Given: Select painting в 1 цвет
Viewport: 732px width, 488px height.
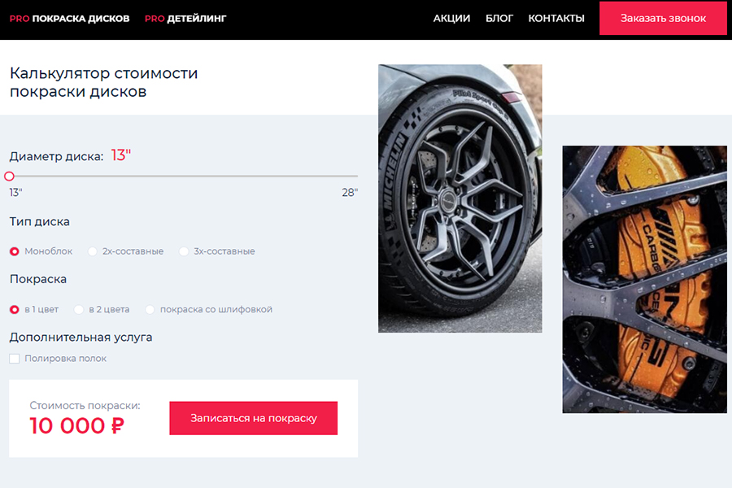Looking at the screenshot, I should coord(15,309).
